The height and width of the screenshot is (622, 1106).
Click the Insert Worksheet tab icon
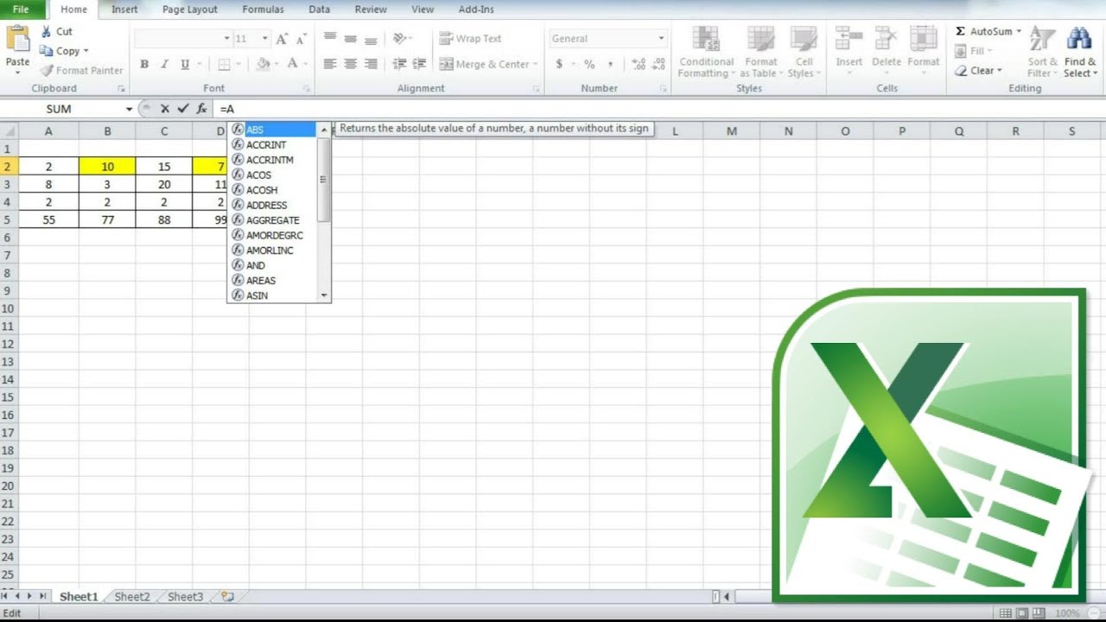(x=227, y=596)
